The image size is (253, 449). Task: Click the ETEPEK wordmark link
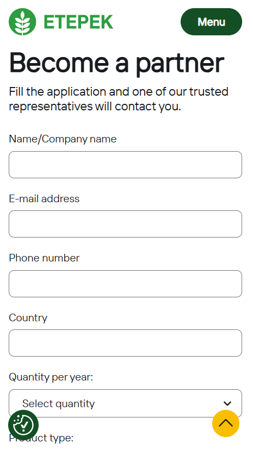[x=78, y=22]
